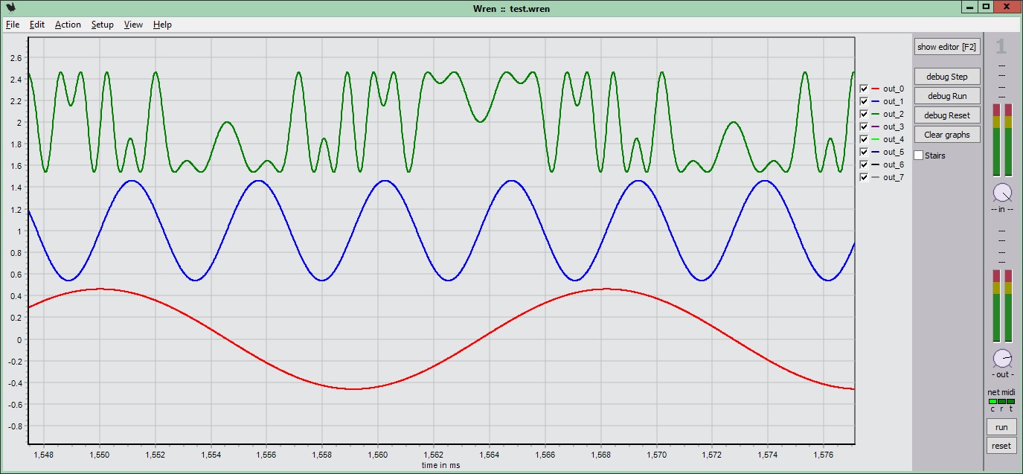Screen dimensions: 1023x474
Task: Click the blue out_1 legend line
Action: coord(875,101)
